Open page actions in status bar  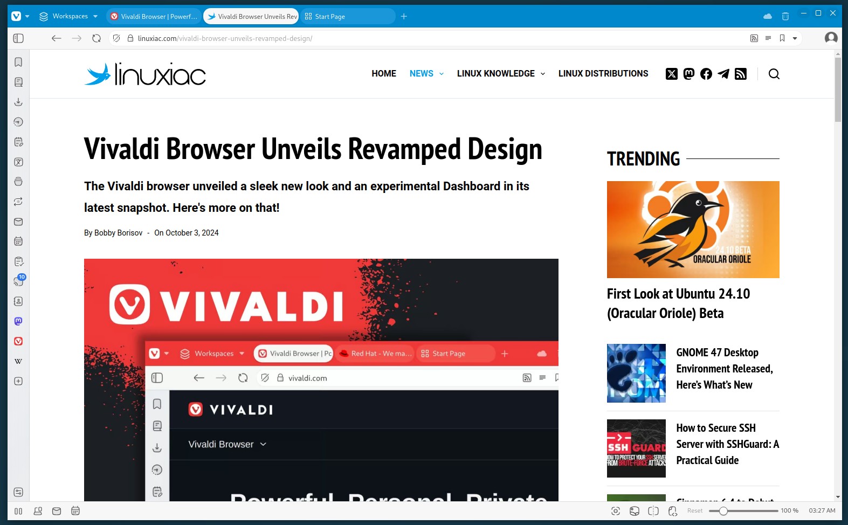(673, 511)
